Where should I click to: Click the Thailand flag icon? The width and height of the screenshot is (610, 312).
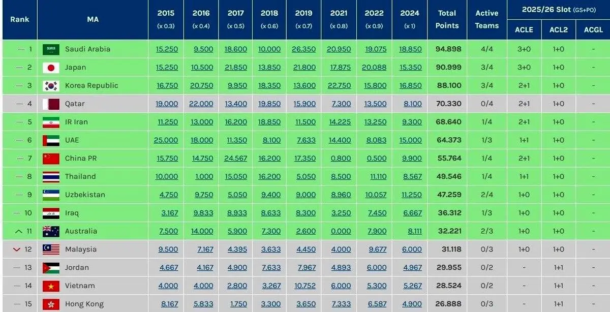[51, 176]
